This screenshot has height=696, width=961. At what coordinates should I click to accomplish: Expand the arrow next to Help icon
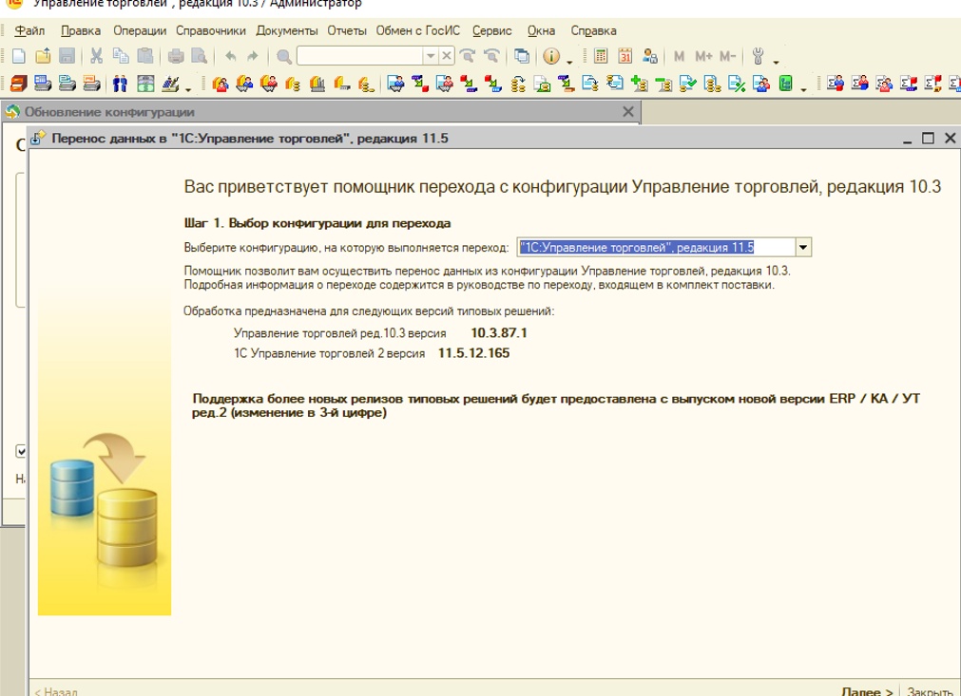[569, 61]
